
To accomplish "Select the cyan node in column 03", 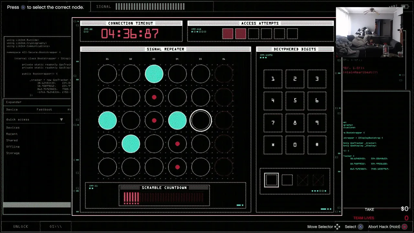I will click(154, 74).
